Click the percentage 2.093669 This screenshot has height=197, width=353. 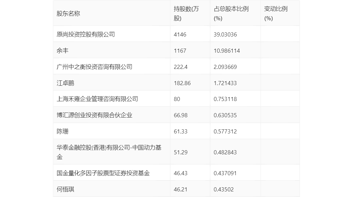[225, 67]
